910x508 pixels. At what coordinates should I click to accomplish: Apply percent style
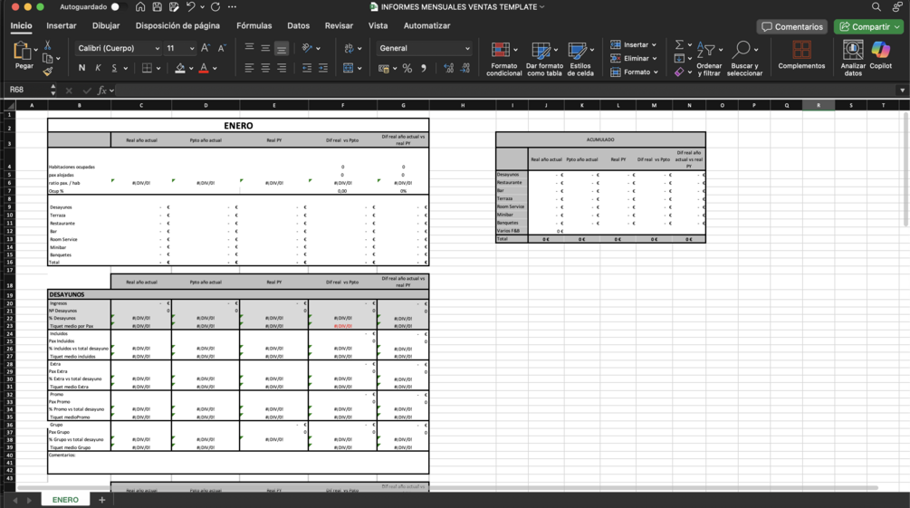point(407,69)
